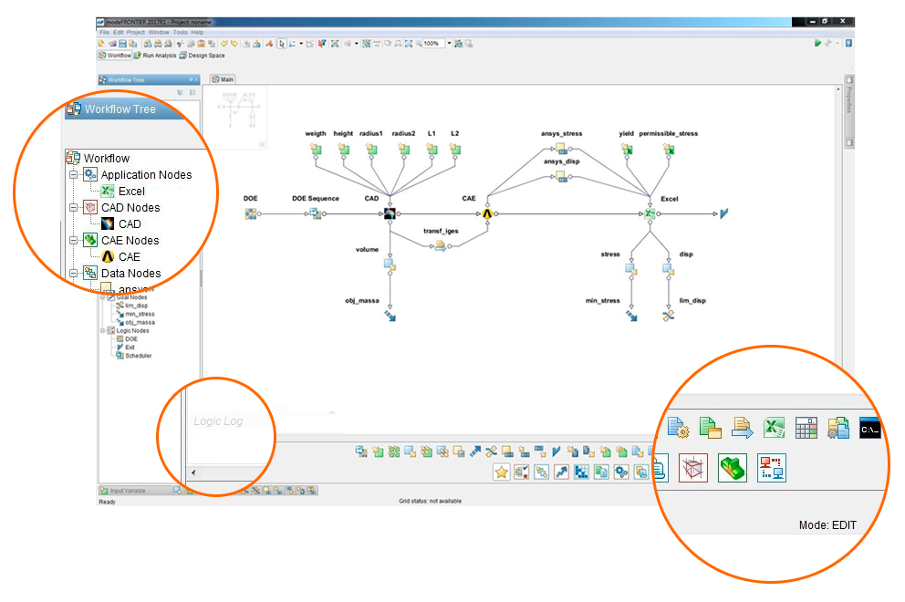Open the Design Space environment
The height and width of the screenshot is (602, 905).
pos(202,56)
